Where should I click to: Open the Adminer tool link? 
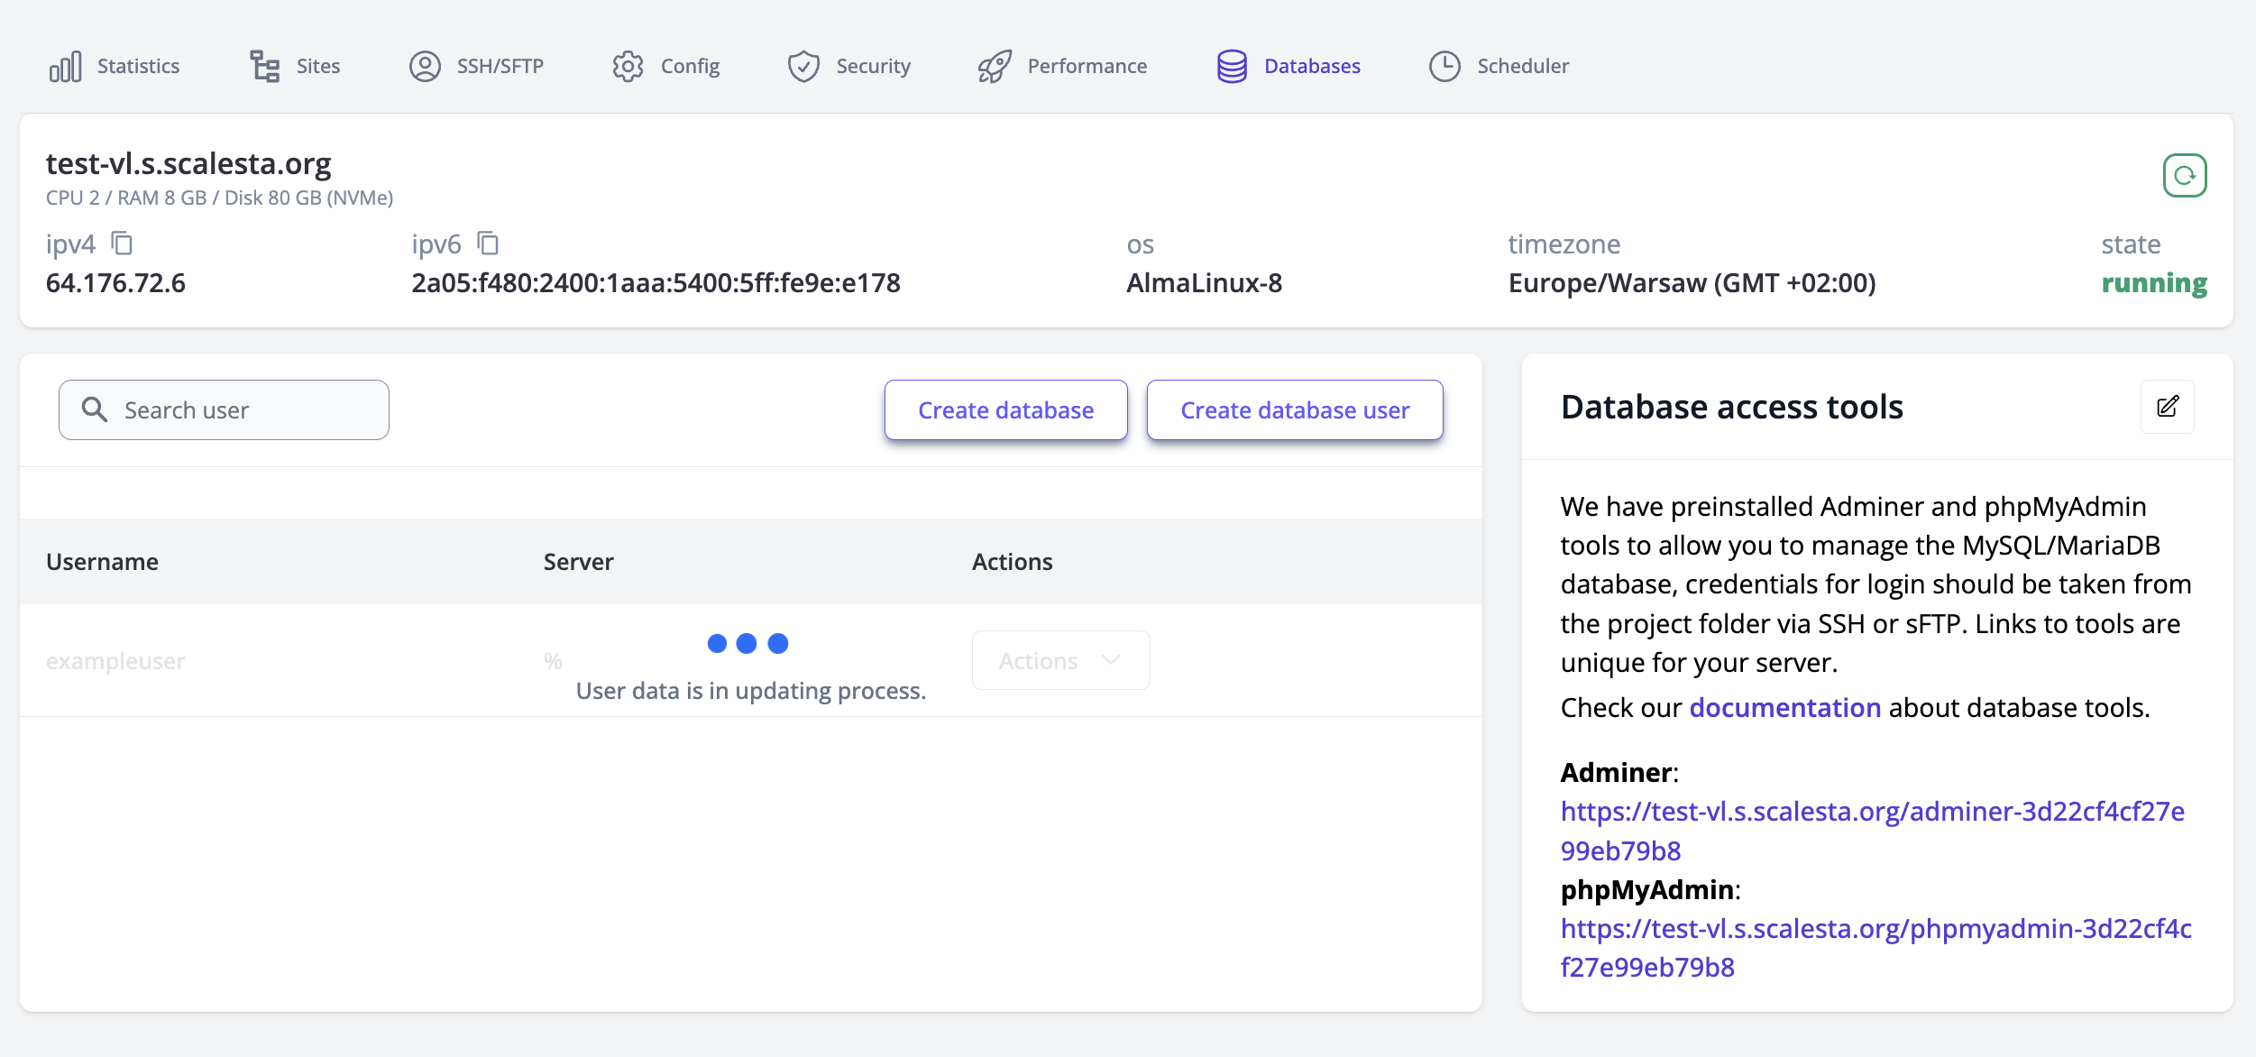click(1871, 812)
